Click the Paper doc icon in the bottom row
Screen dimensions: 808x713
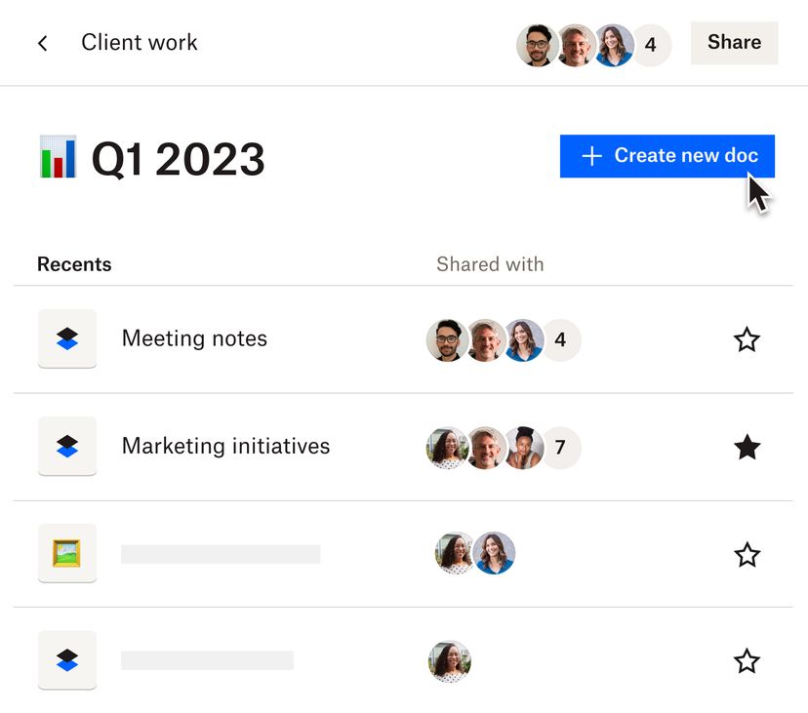[x=66, y=660]
